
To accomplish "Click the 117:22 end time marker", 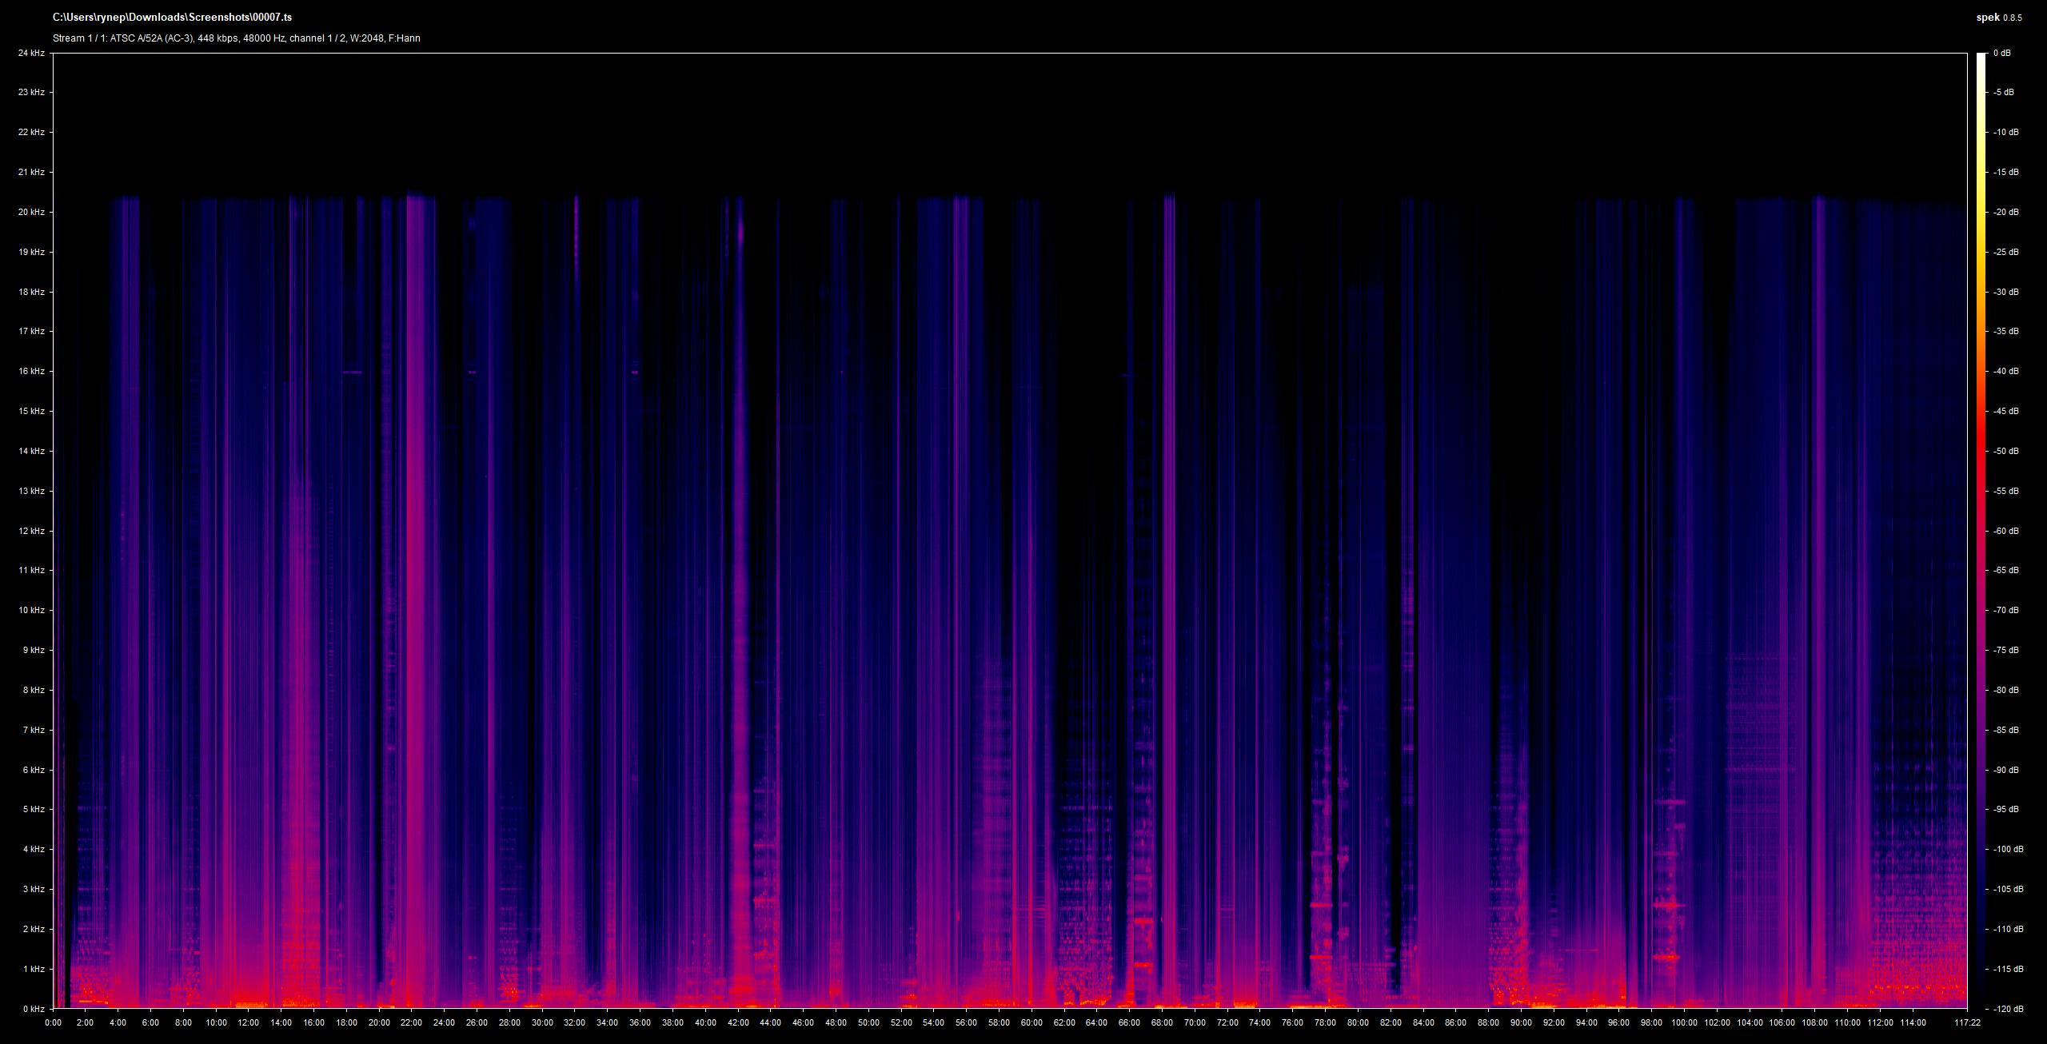I will tap(1967, 1022).
